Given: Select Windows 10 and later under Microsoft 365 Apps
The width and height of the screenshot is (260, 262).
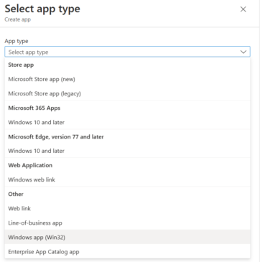Looking at the screenshot, I should 127,122.
